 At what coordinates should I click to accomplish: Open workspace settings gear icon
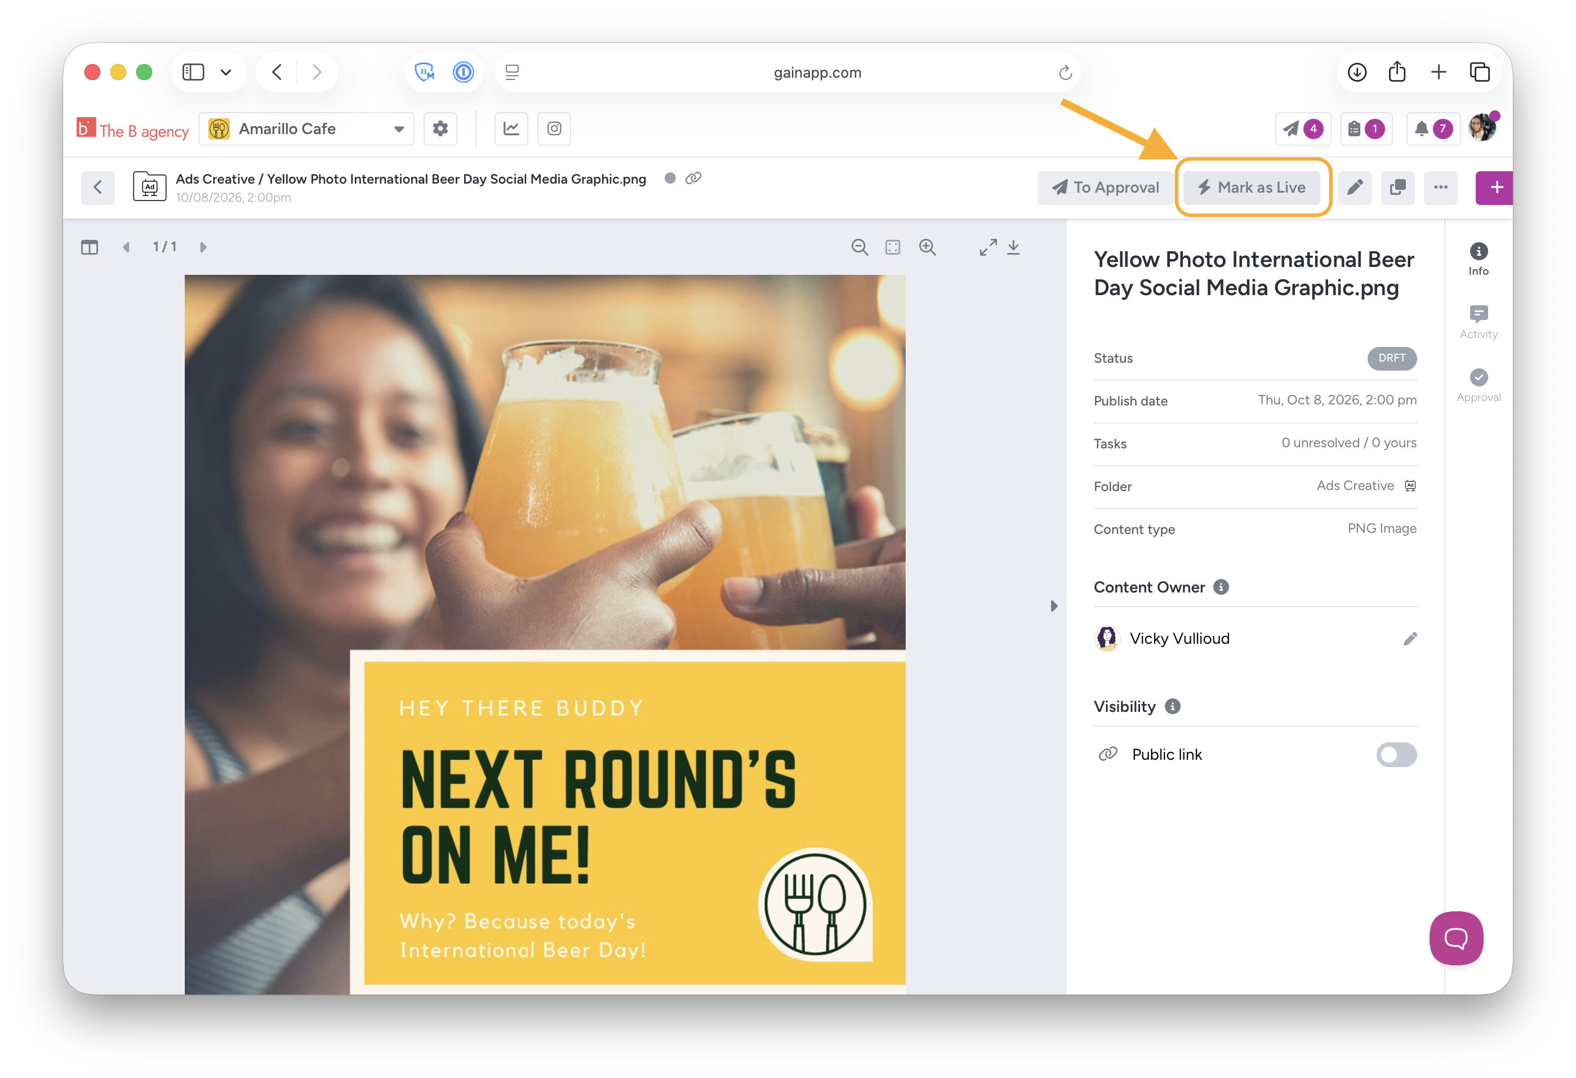(440, 129)
